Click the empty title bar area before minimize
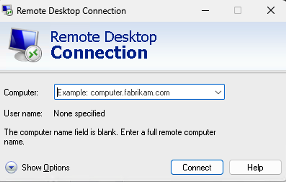The height and width of the screenshot is (182, 286). 162,10
